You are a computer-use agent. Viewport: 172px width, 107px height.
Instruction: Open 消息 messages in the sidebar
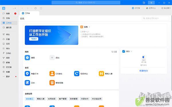tap(8, 13)
